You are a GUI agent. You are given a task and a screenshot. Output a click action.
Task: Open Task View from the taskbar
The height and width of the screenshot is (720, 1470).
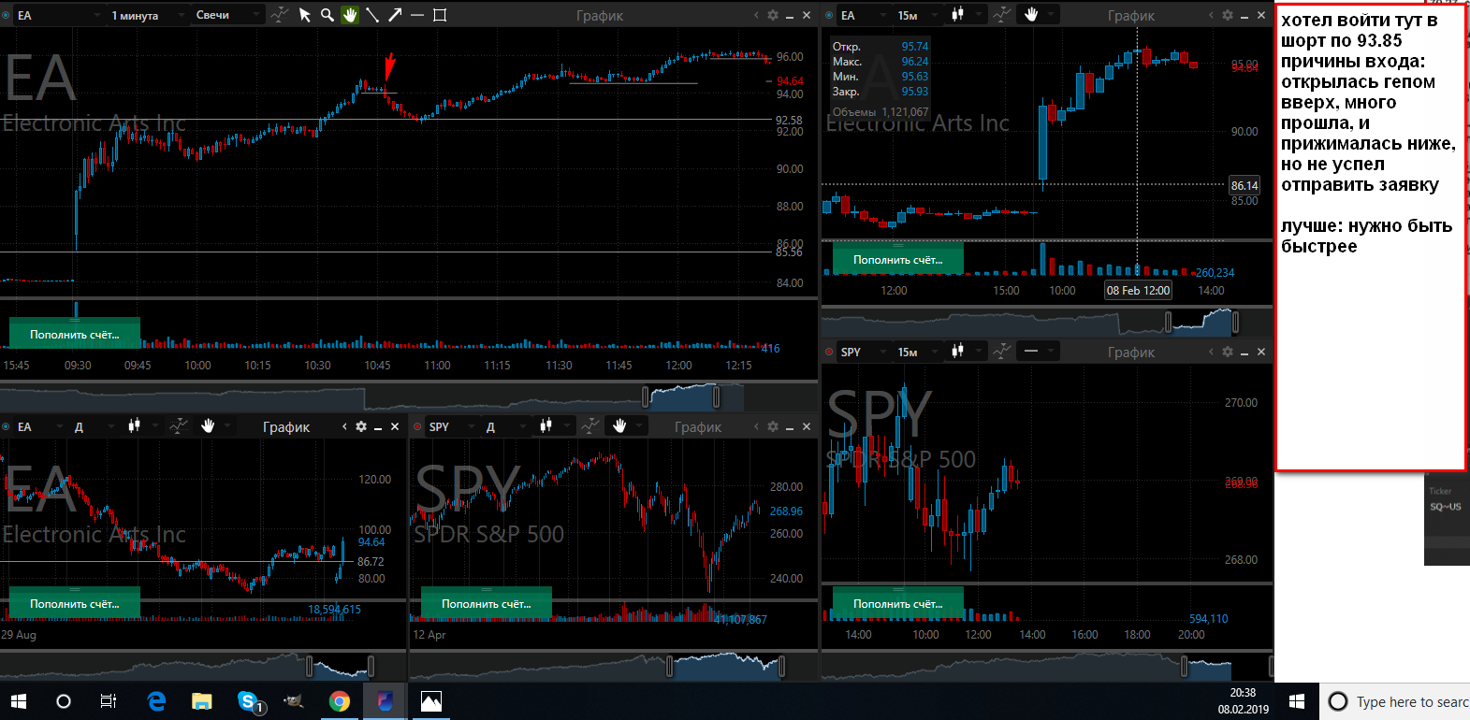(108, 701)
